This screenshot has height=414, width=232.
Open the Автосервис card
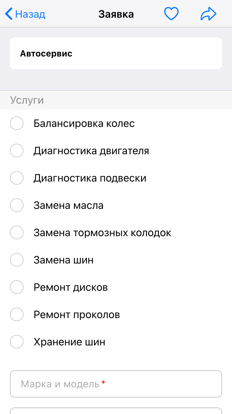point(116,53)
